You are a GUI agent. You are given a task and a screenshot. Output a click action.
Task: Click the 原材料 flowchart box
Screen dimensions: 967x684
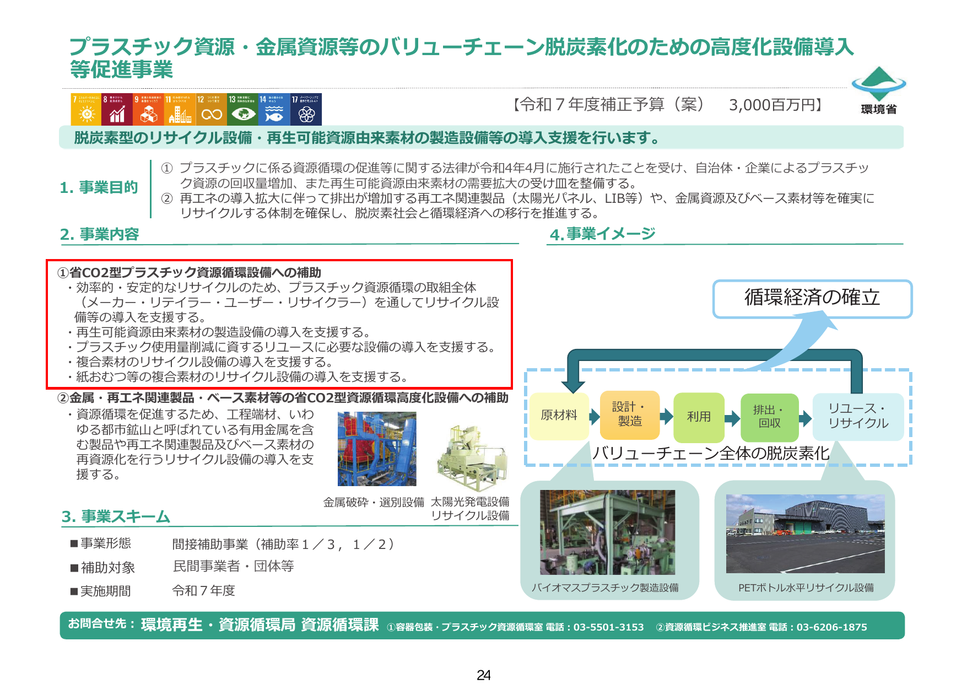click(559, 417)
